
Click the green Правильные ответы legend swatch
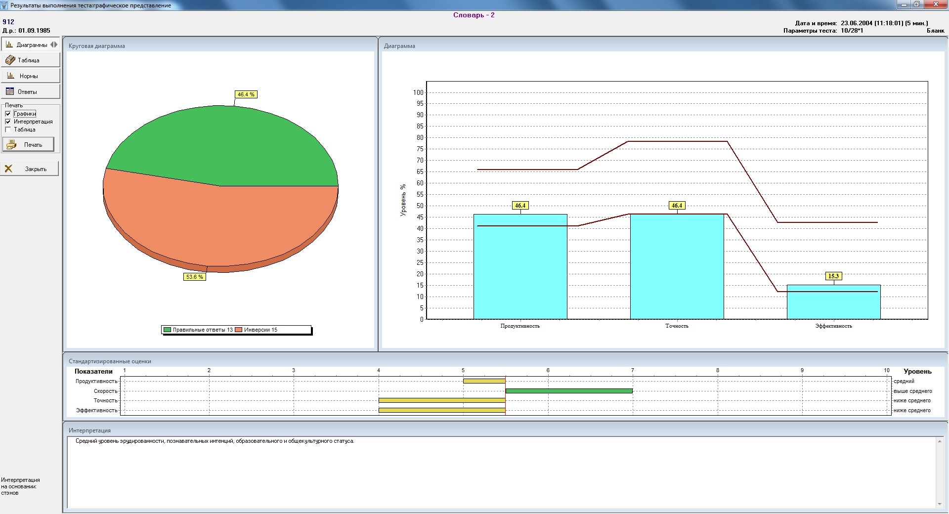(x=168, y=330)
